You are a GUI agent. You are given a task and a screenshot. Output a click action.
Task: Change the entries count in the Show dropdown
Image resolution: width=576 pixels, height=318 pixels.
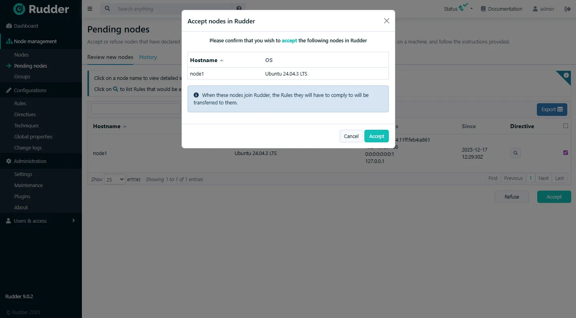(114, 179)
